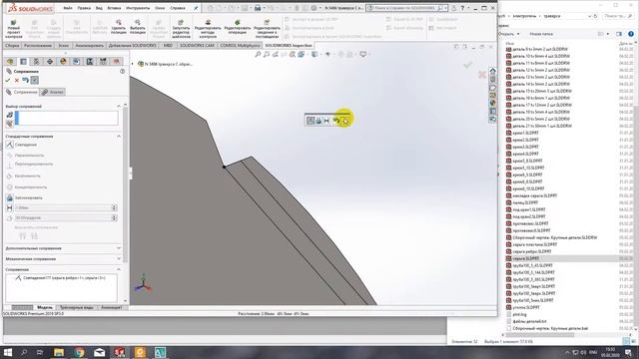
Task: Click the FeatureManager design tree tab icon
Action: click(x=10, y=61)
